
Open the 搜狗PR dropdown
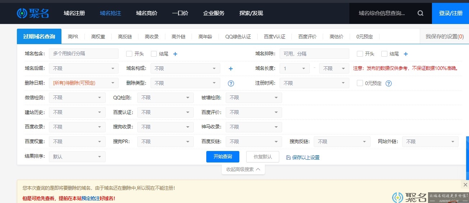pyautogui.click(x=165, y=142)
